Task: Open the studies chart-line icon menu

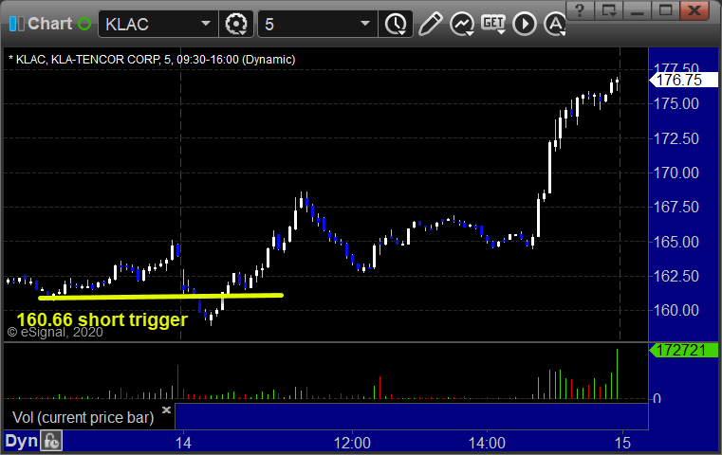Action: click(x=462, y=24)
